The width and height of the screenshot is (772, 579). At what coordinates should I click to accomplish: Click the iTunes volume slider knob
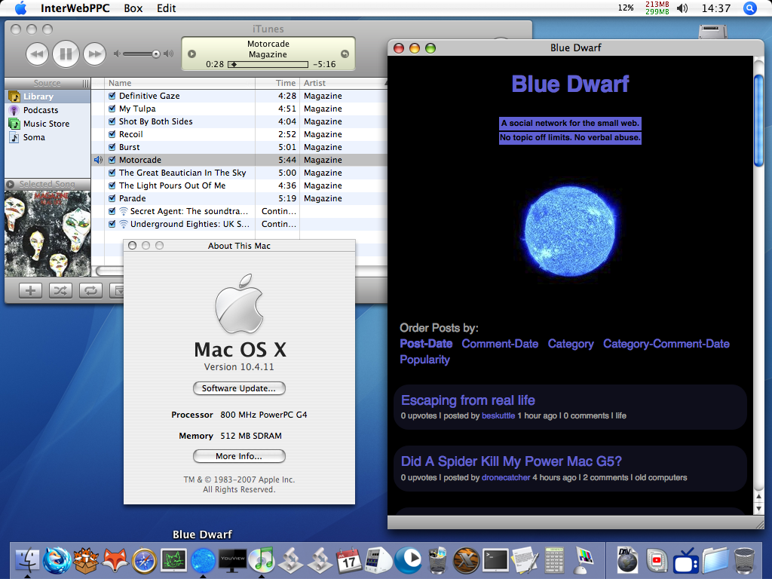(x=155, y=54)
